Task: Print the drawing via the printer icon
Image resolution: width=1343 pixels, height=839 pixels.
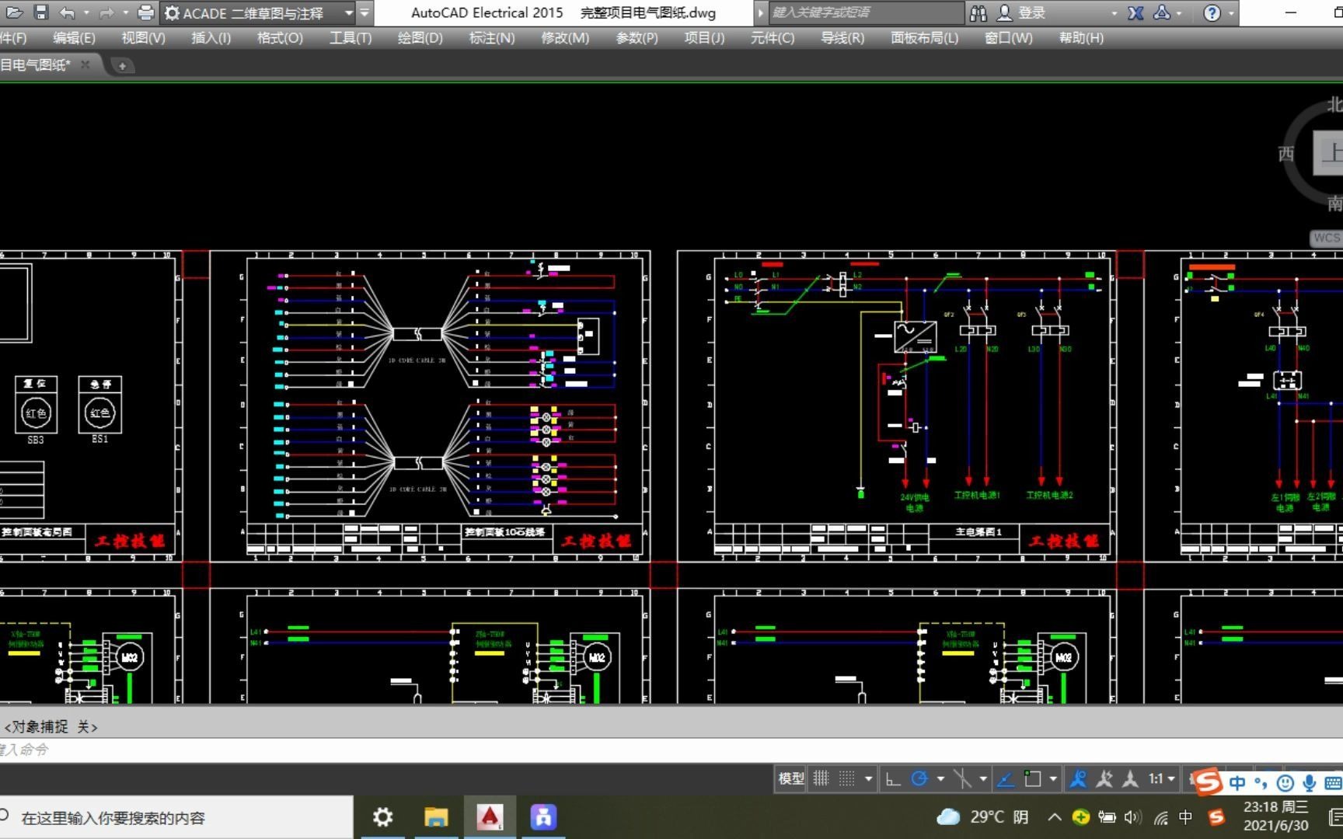Action: click(x=146, y=12)
